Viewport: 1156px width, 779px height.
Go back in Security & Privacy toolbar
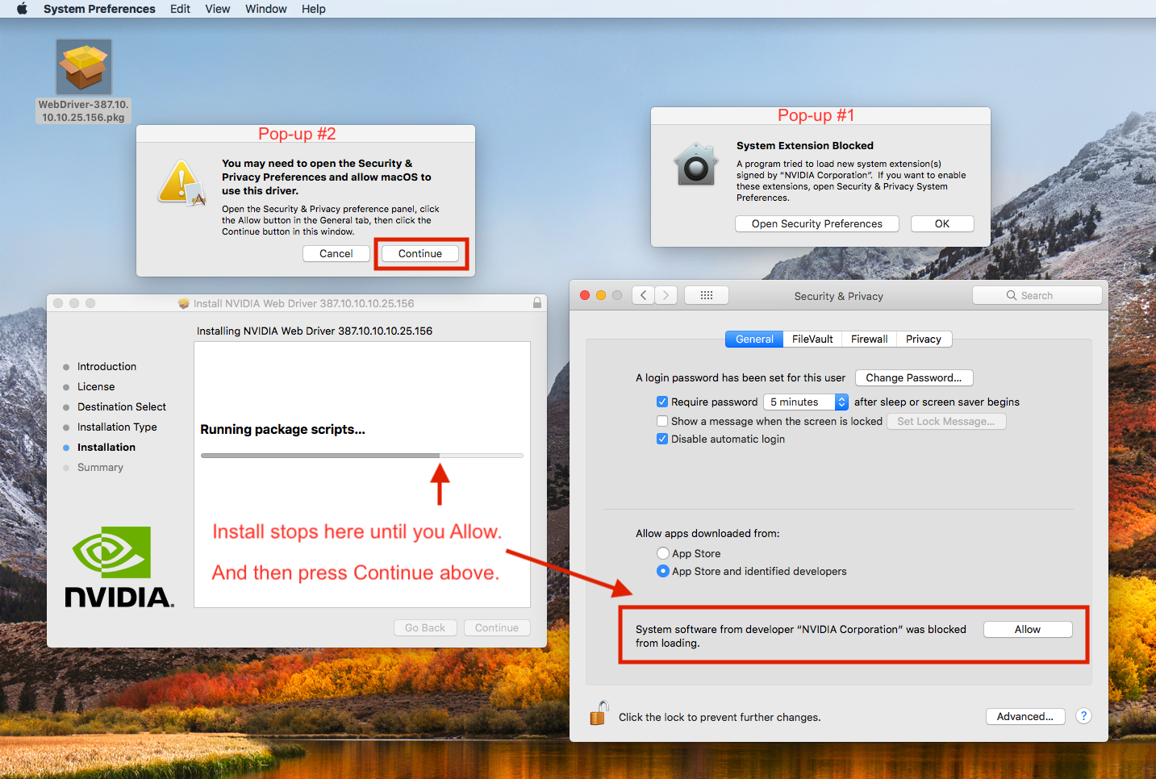[643, 295]
